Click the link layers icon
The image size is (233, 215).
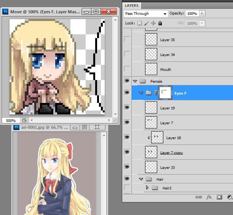[198, 197]
